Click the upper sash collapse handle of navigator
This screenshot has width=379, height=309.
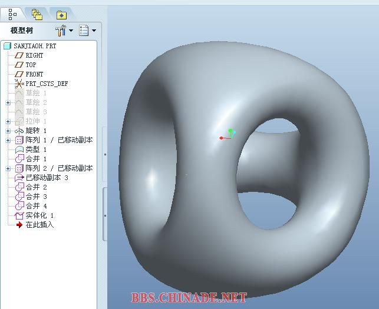[x=105, y=154]
